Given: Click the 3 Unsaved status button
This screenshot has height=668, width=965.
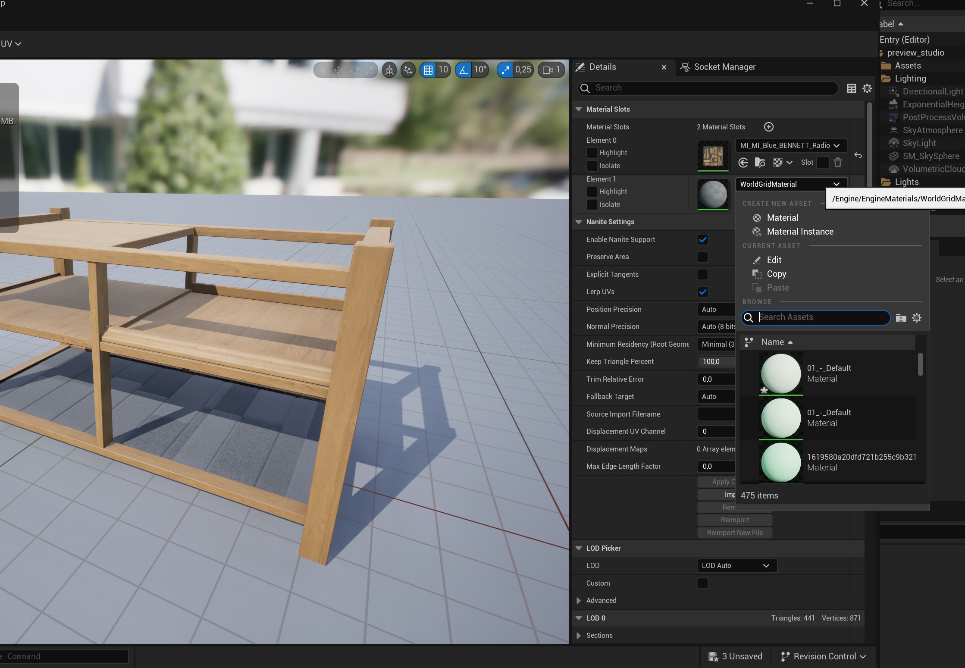Looking at the screenshot, I should click(x=735, y=656).
